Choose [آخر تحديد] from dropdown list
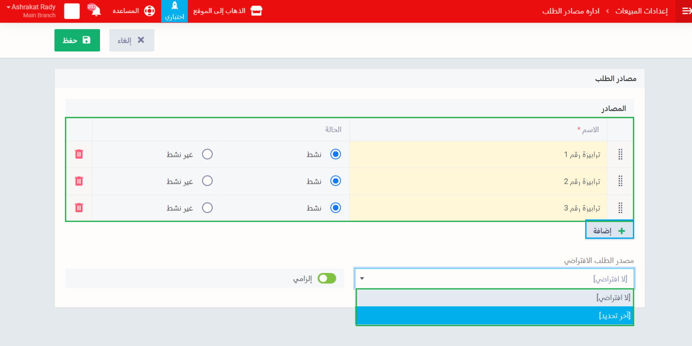692x346 pixels. click(x=495, y=316)
